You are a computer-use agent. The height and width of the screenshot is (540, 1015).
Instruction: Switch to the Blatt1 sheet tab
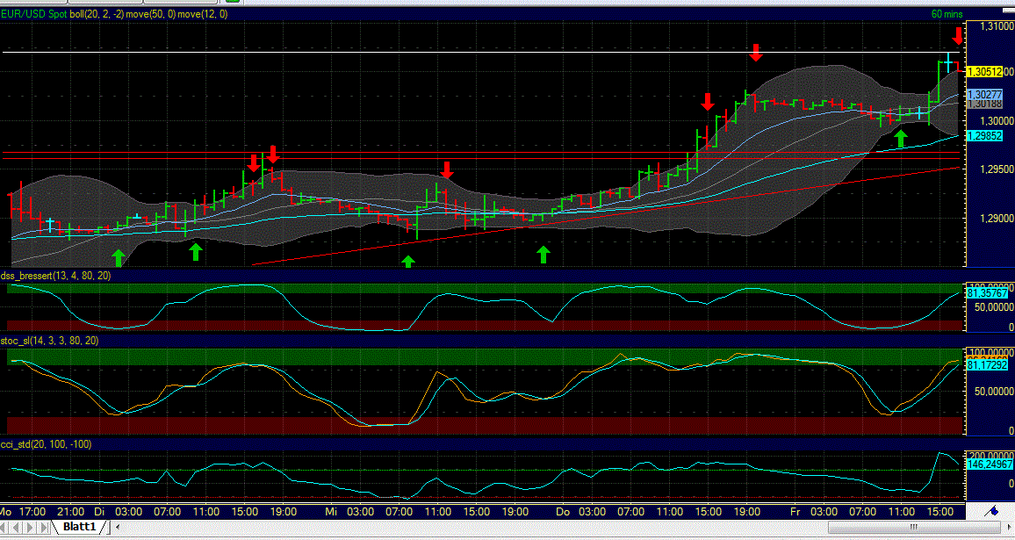tap(77, 528)
